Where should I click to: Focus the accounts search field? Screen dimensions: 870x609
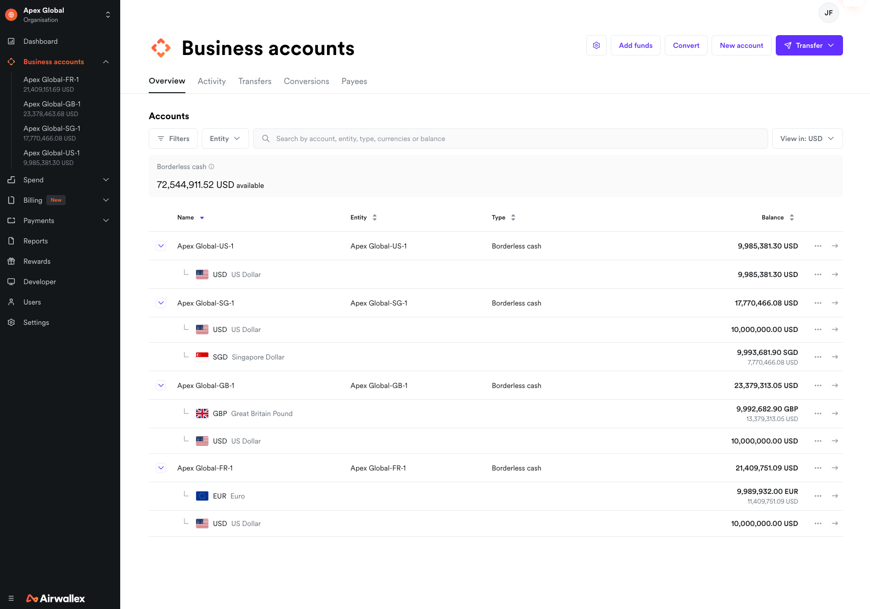(x=510, y=139)
